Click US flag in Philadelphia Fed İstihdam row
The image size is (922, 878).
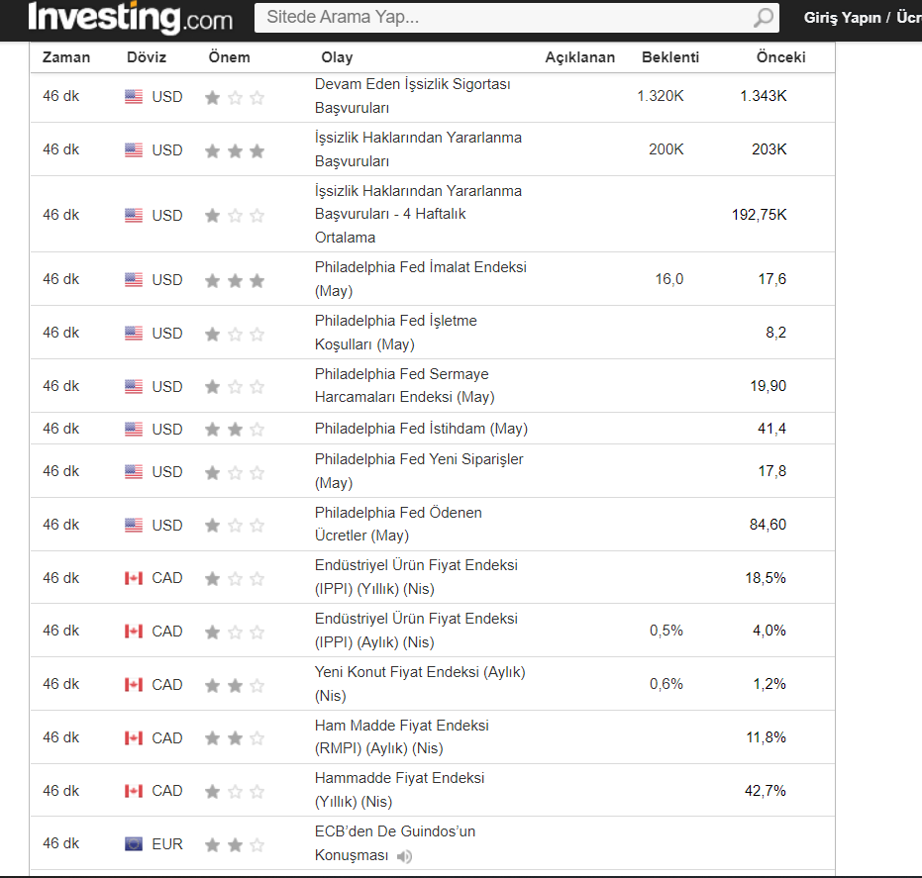134,430
